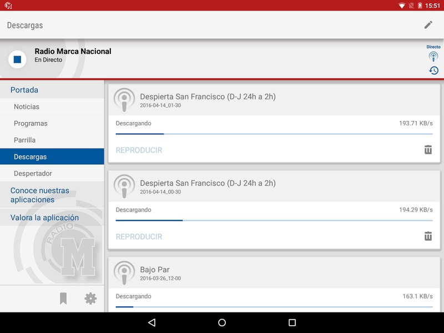
Task: Click progress bar of Bajo Par download
Action: (x=274, y=307)
